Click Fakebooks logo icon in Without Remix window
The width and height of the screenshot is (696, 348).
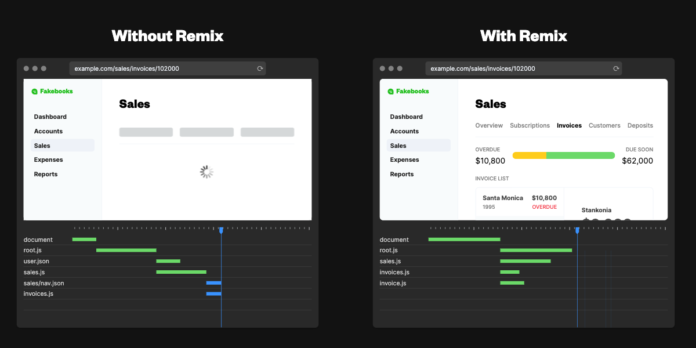tap(34, 92)
